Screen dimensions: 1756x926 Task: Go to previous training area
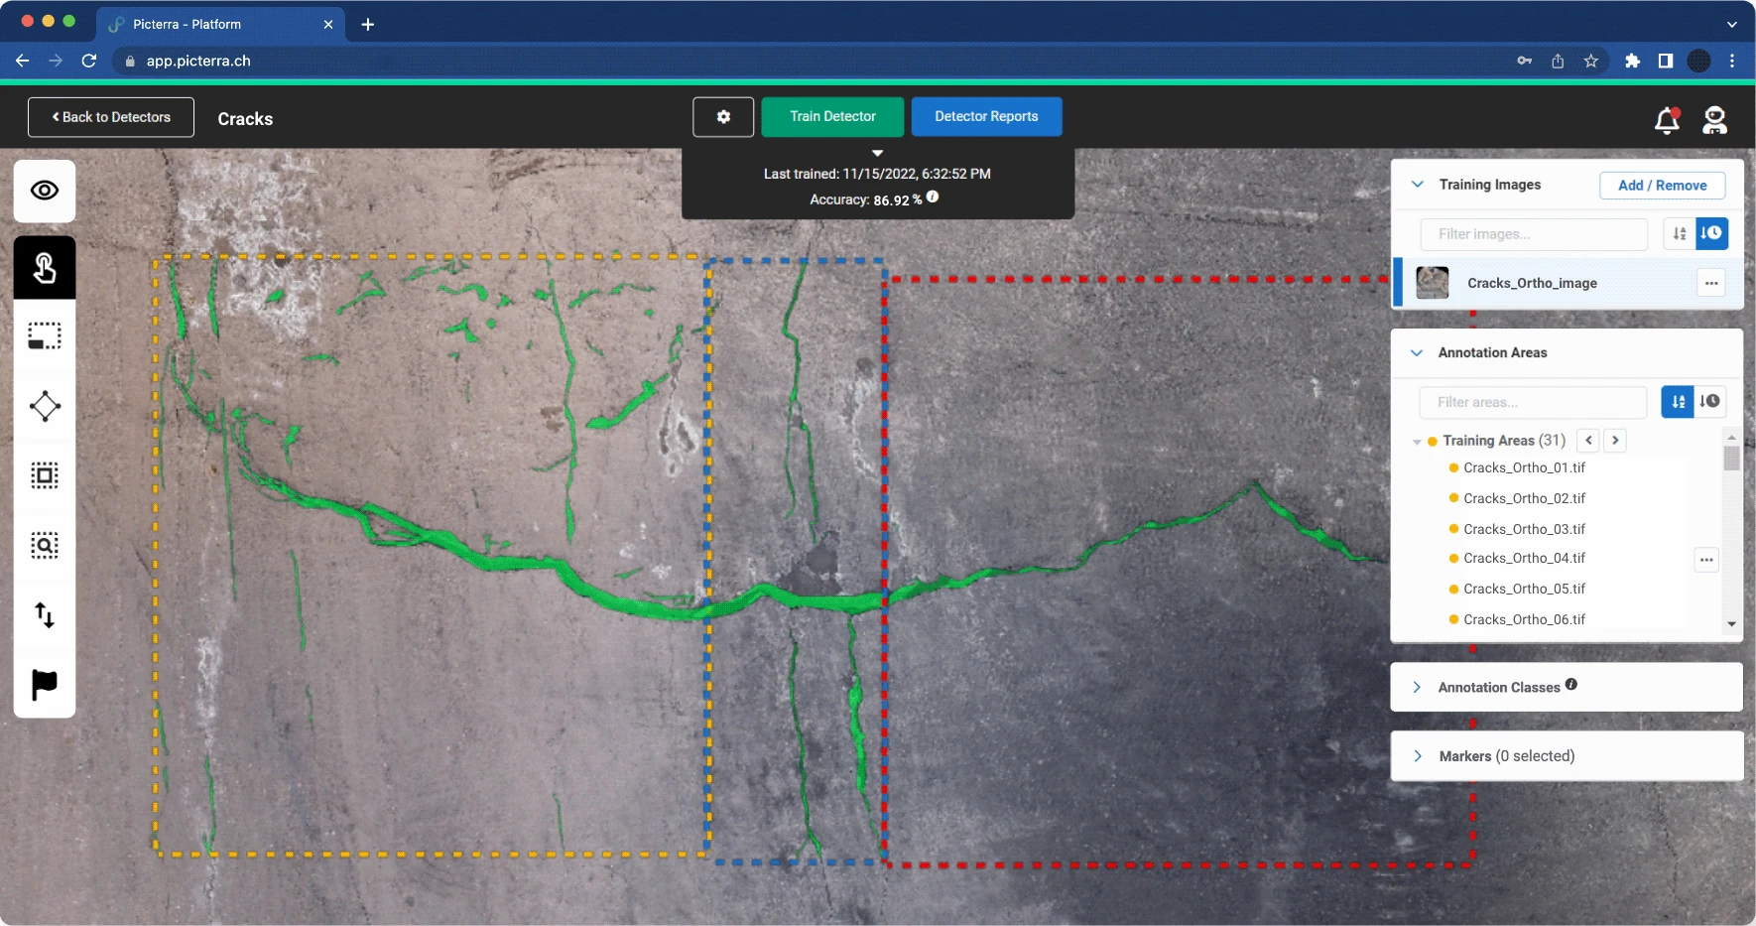1588,441
